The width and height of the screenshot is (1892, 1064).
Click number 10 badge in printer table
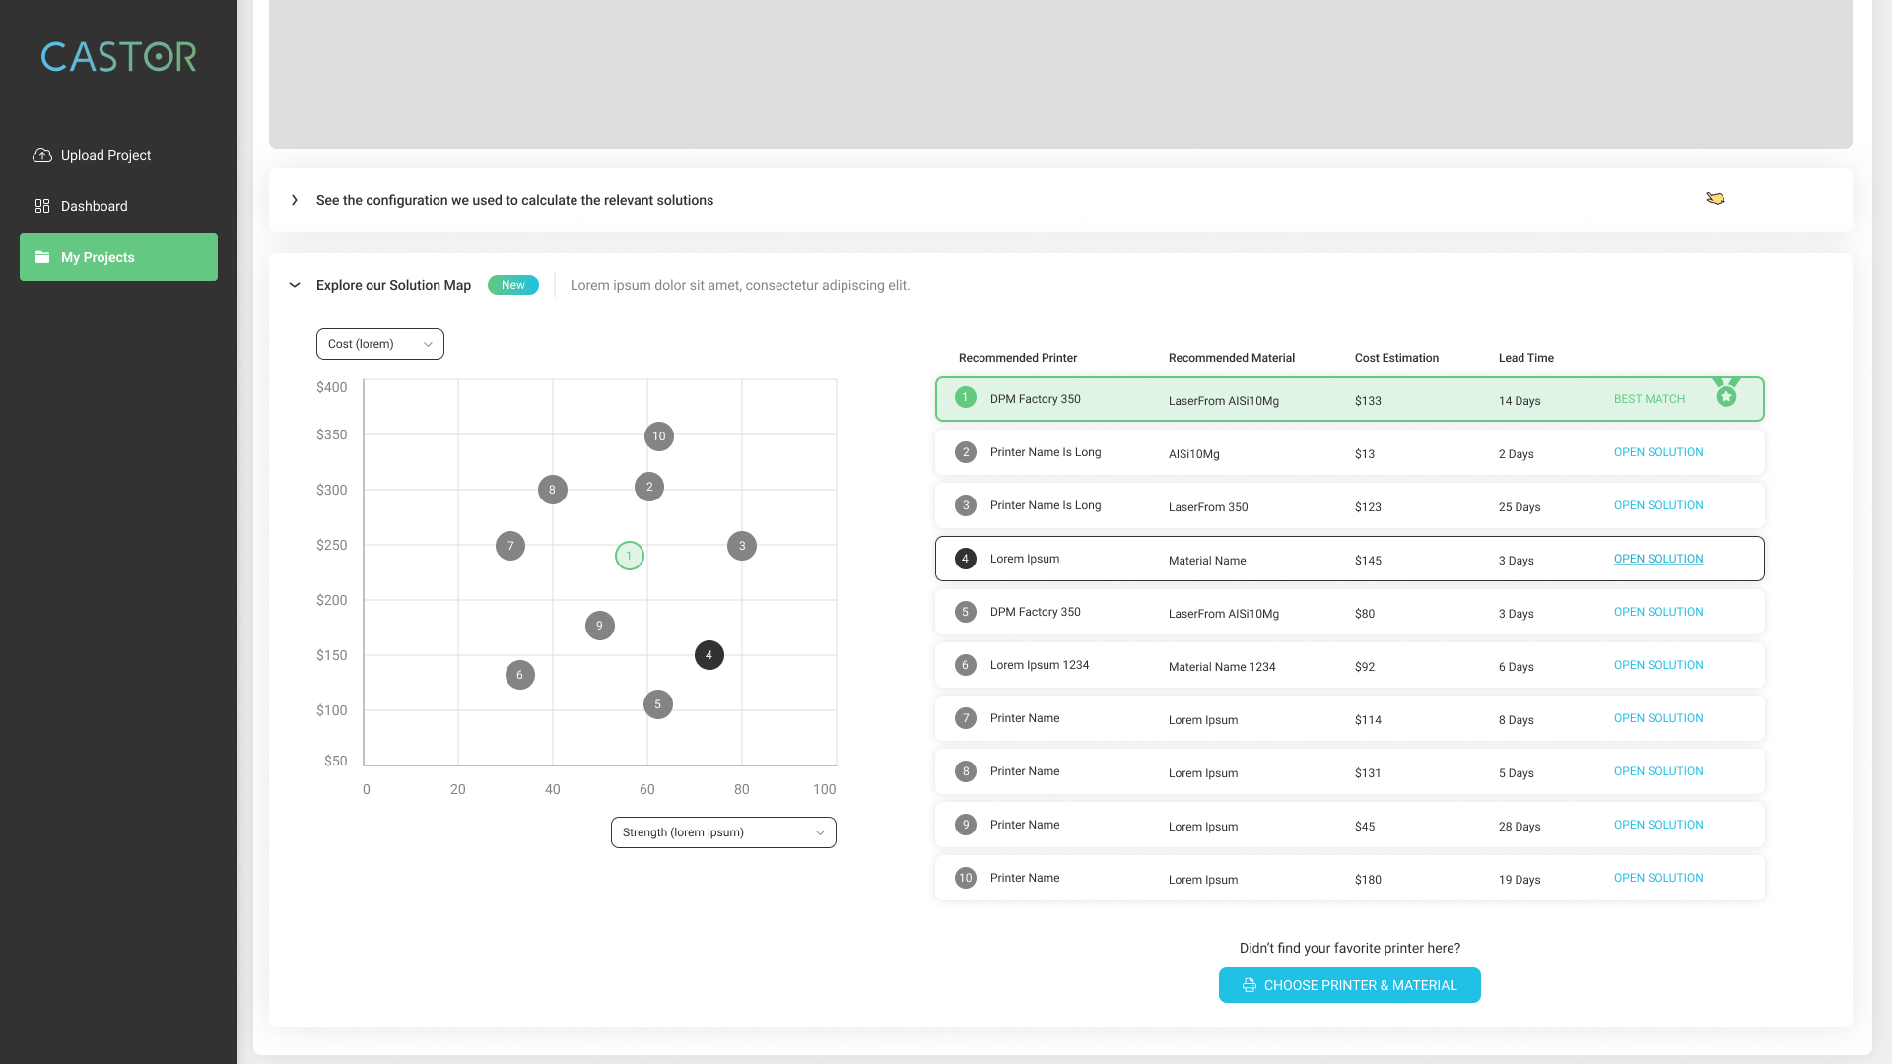[966, 878]
